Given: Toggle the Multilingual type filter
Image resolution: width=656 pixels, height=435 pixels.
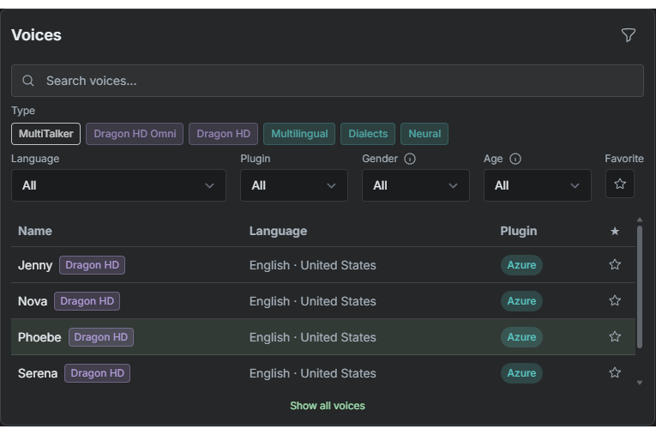Looking at the screenshot, I should coord(299,134).
